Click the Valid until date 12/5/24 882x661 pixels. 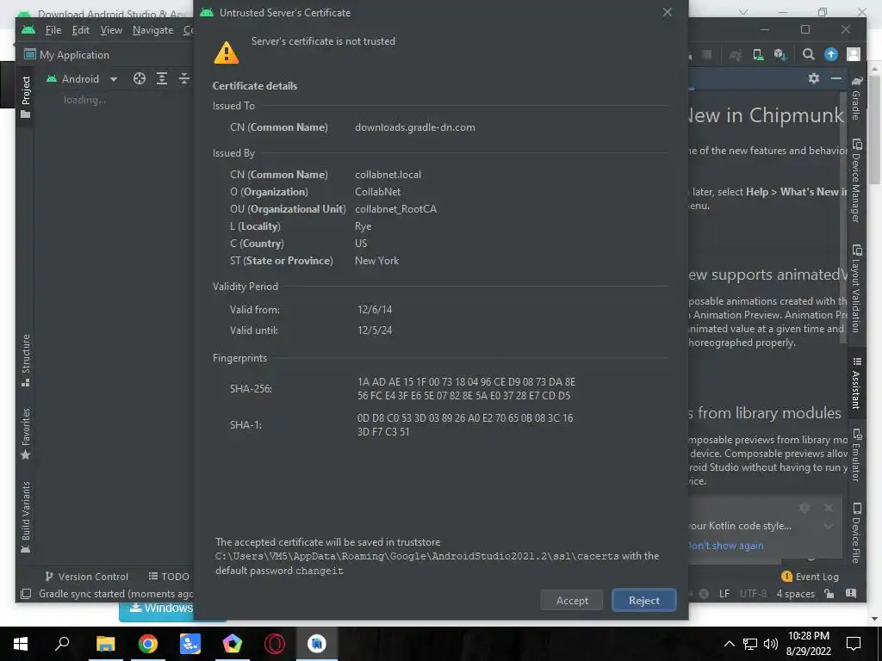375,330
